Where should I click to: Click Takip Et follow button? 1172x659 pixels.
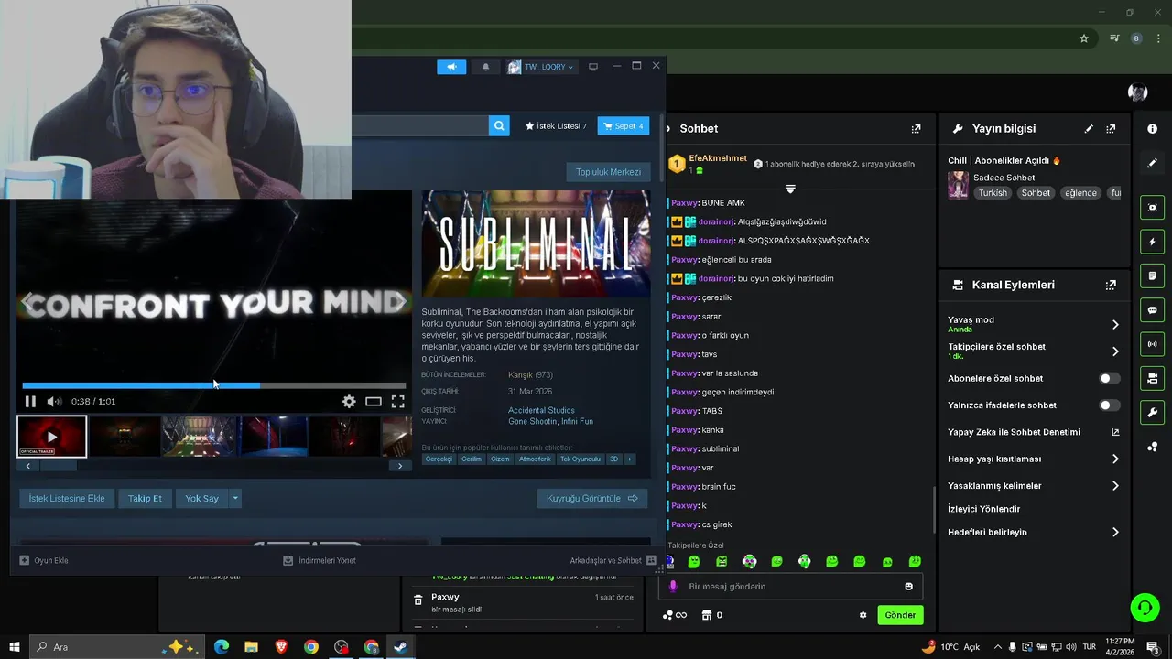pos(145,499)
